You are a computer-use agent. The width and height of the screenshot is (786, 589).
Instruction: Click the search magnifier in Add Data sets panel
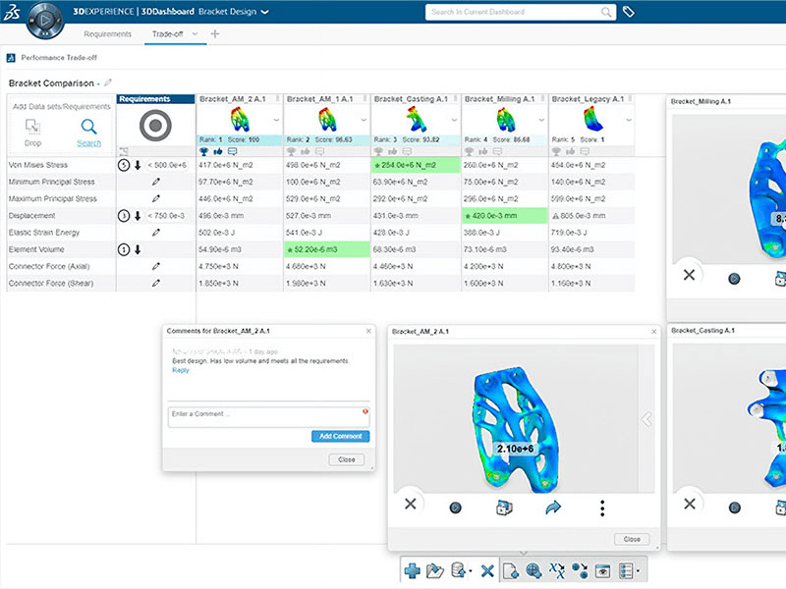point(87,128)
